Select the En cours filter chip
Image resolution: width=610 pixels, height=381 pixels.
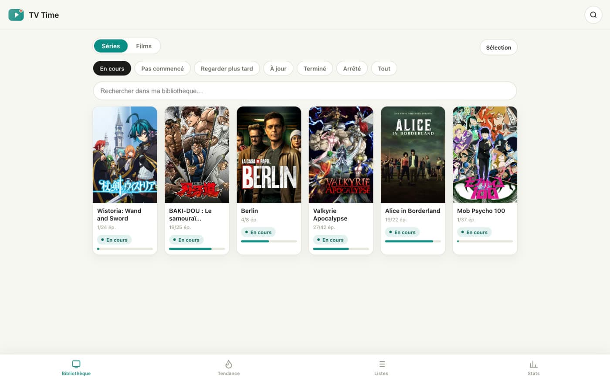coord(112,68)
